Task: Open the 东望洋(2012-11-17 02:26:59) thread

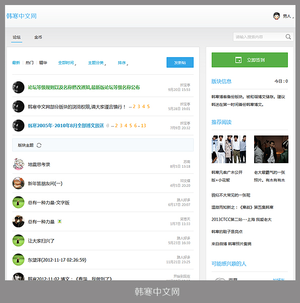Action: click(57, 260)
